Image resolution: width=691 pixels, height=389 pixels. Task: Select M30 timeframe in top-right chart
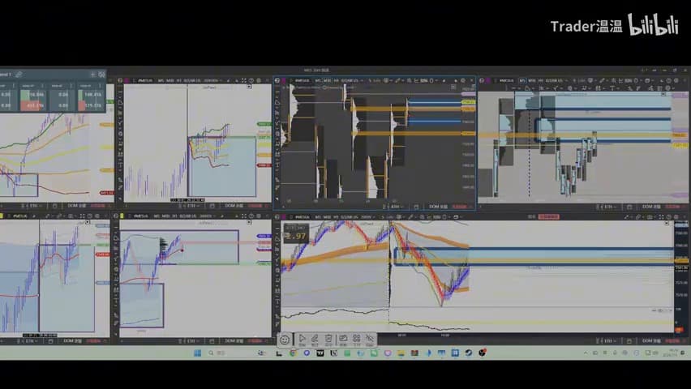point(532,80)
